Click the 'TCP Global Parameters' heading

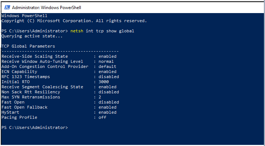(28, 46)
